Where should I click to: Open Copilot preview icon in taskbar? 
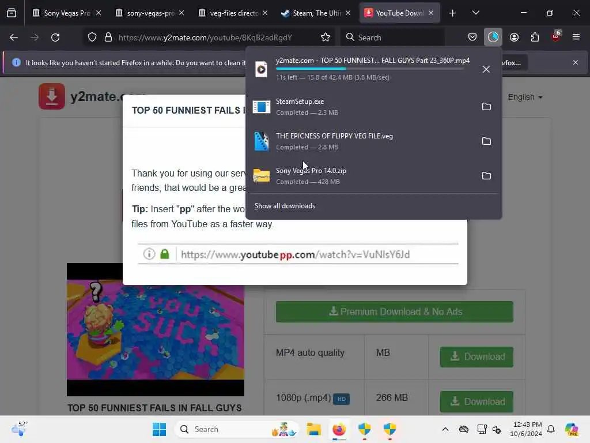coord(572,429)
